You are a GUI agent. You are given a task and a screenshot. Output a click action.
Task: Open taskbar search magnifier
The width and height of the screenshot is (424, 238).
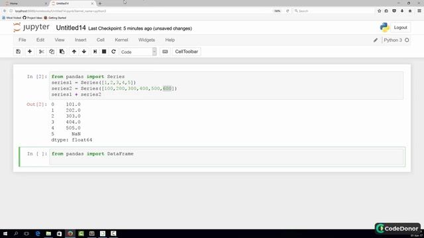(16, 233)
